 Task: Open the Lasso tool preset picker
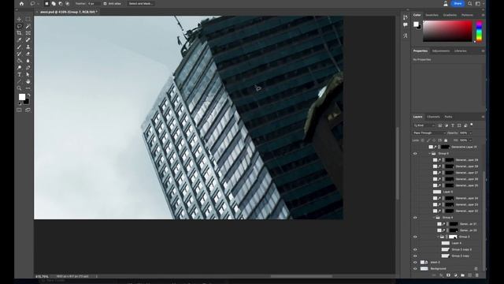tap(34, 3)
